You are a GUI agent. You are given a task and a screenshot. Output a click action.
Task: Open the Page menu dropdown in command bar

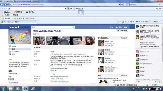click(x=139, y=22)
